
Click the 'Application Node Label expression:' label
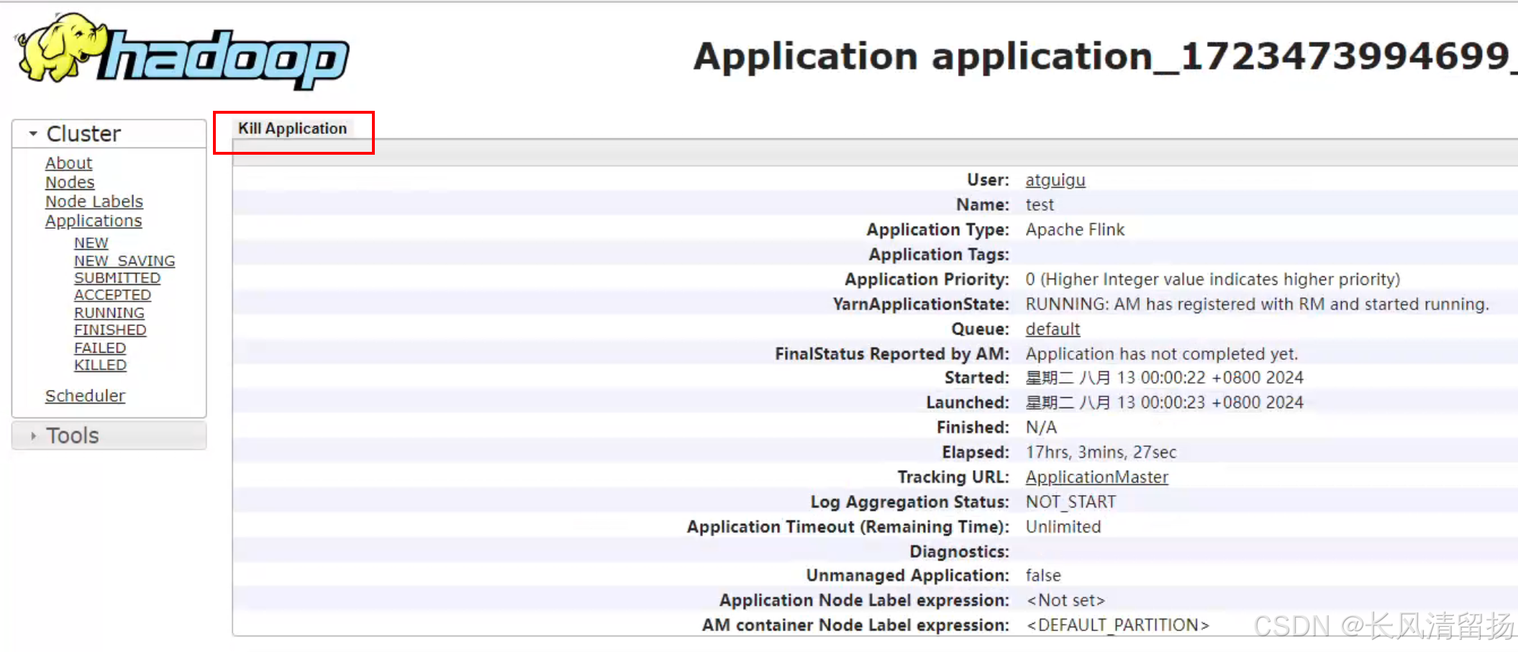865,601
